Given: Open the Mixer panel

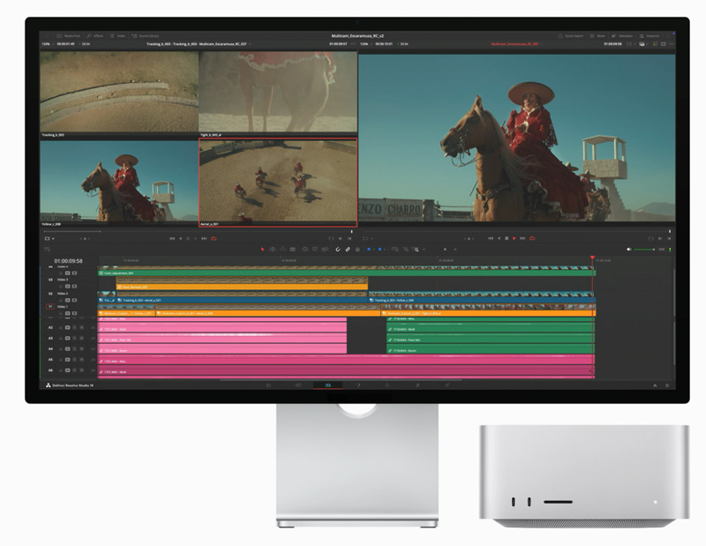Looking at the screenshot, I should click(x=597, y=35).
